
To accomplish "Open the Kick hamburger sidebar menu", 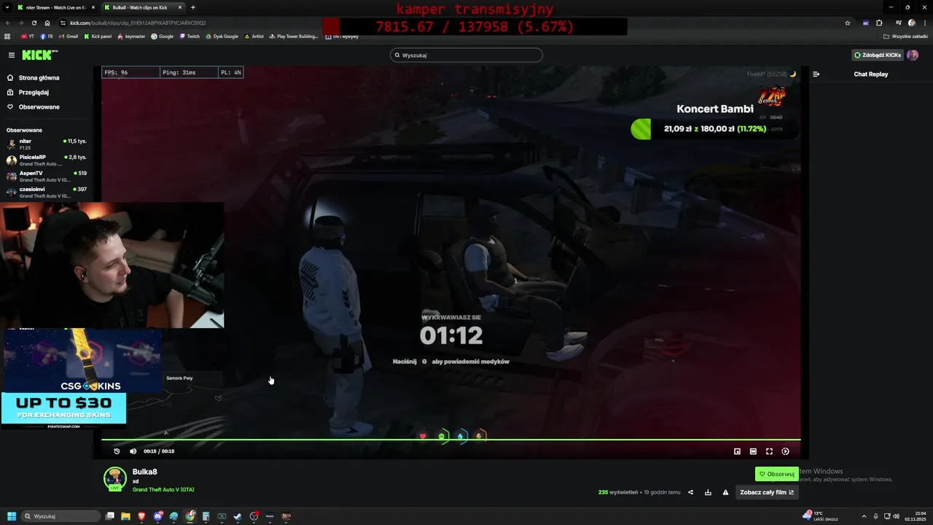I will pos(12,55).
